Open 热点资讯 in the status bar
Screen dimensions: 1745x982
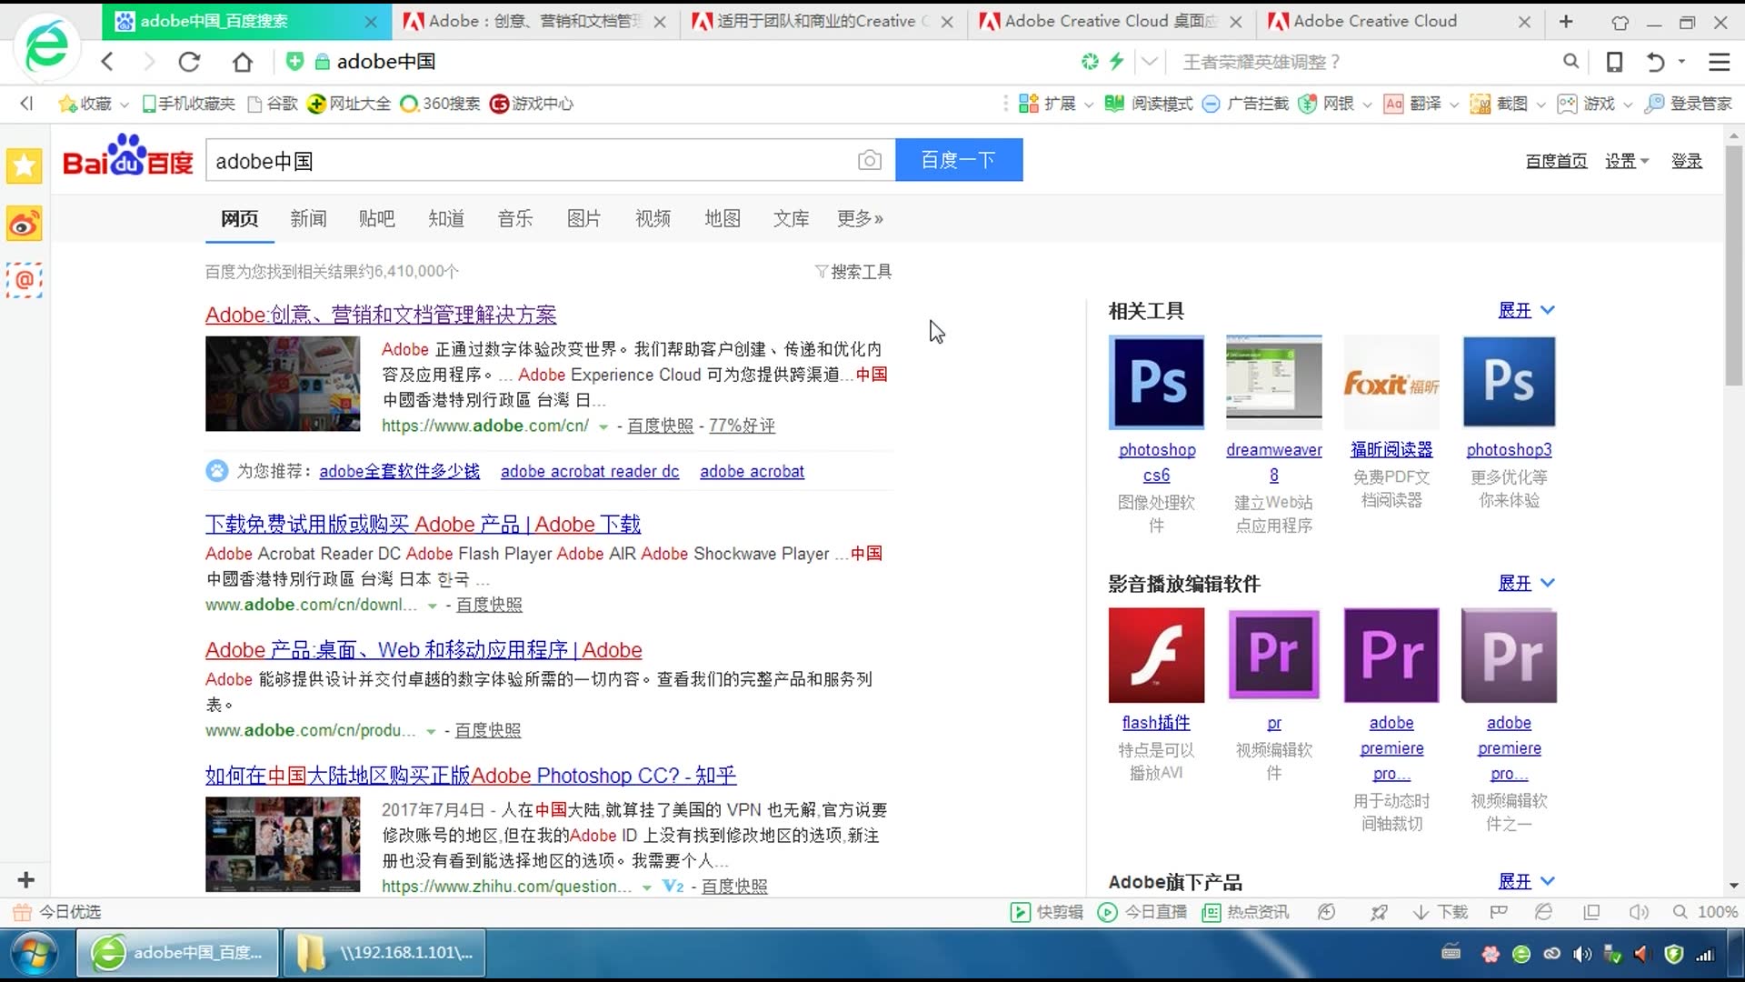[1245, 912]
